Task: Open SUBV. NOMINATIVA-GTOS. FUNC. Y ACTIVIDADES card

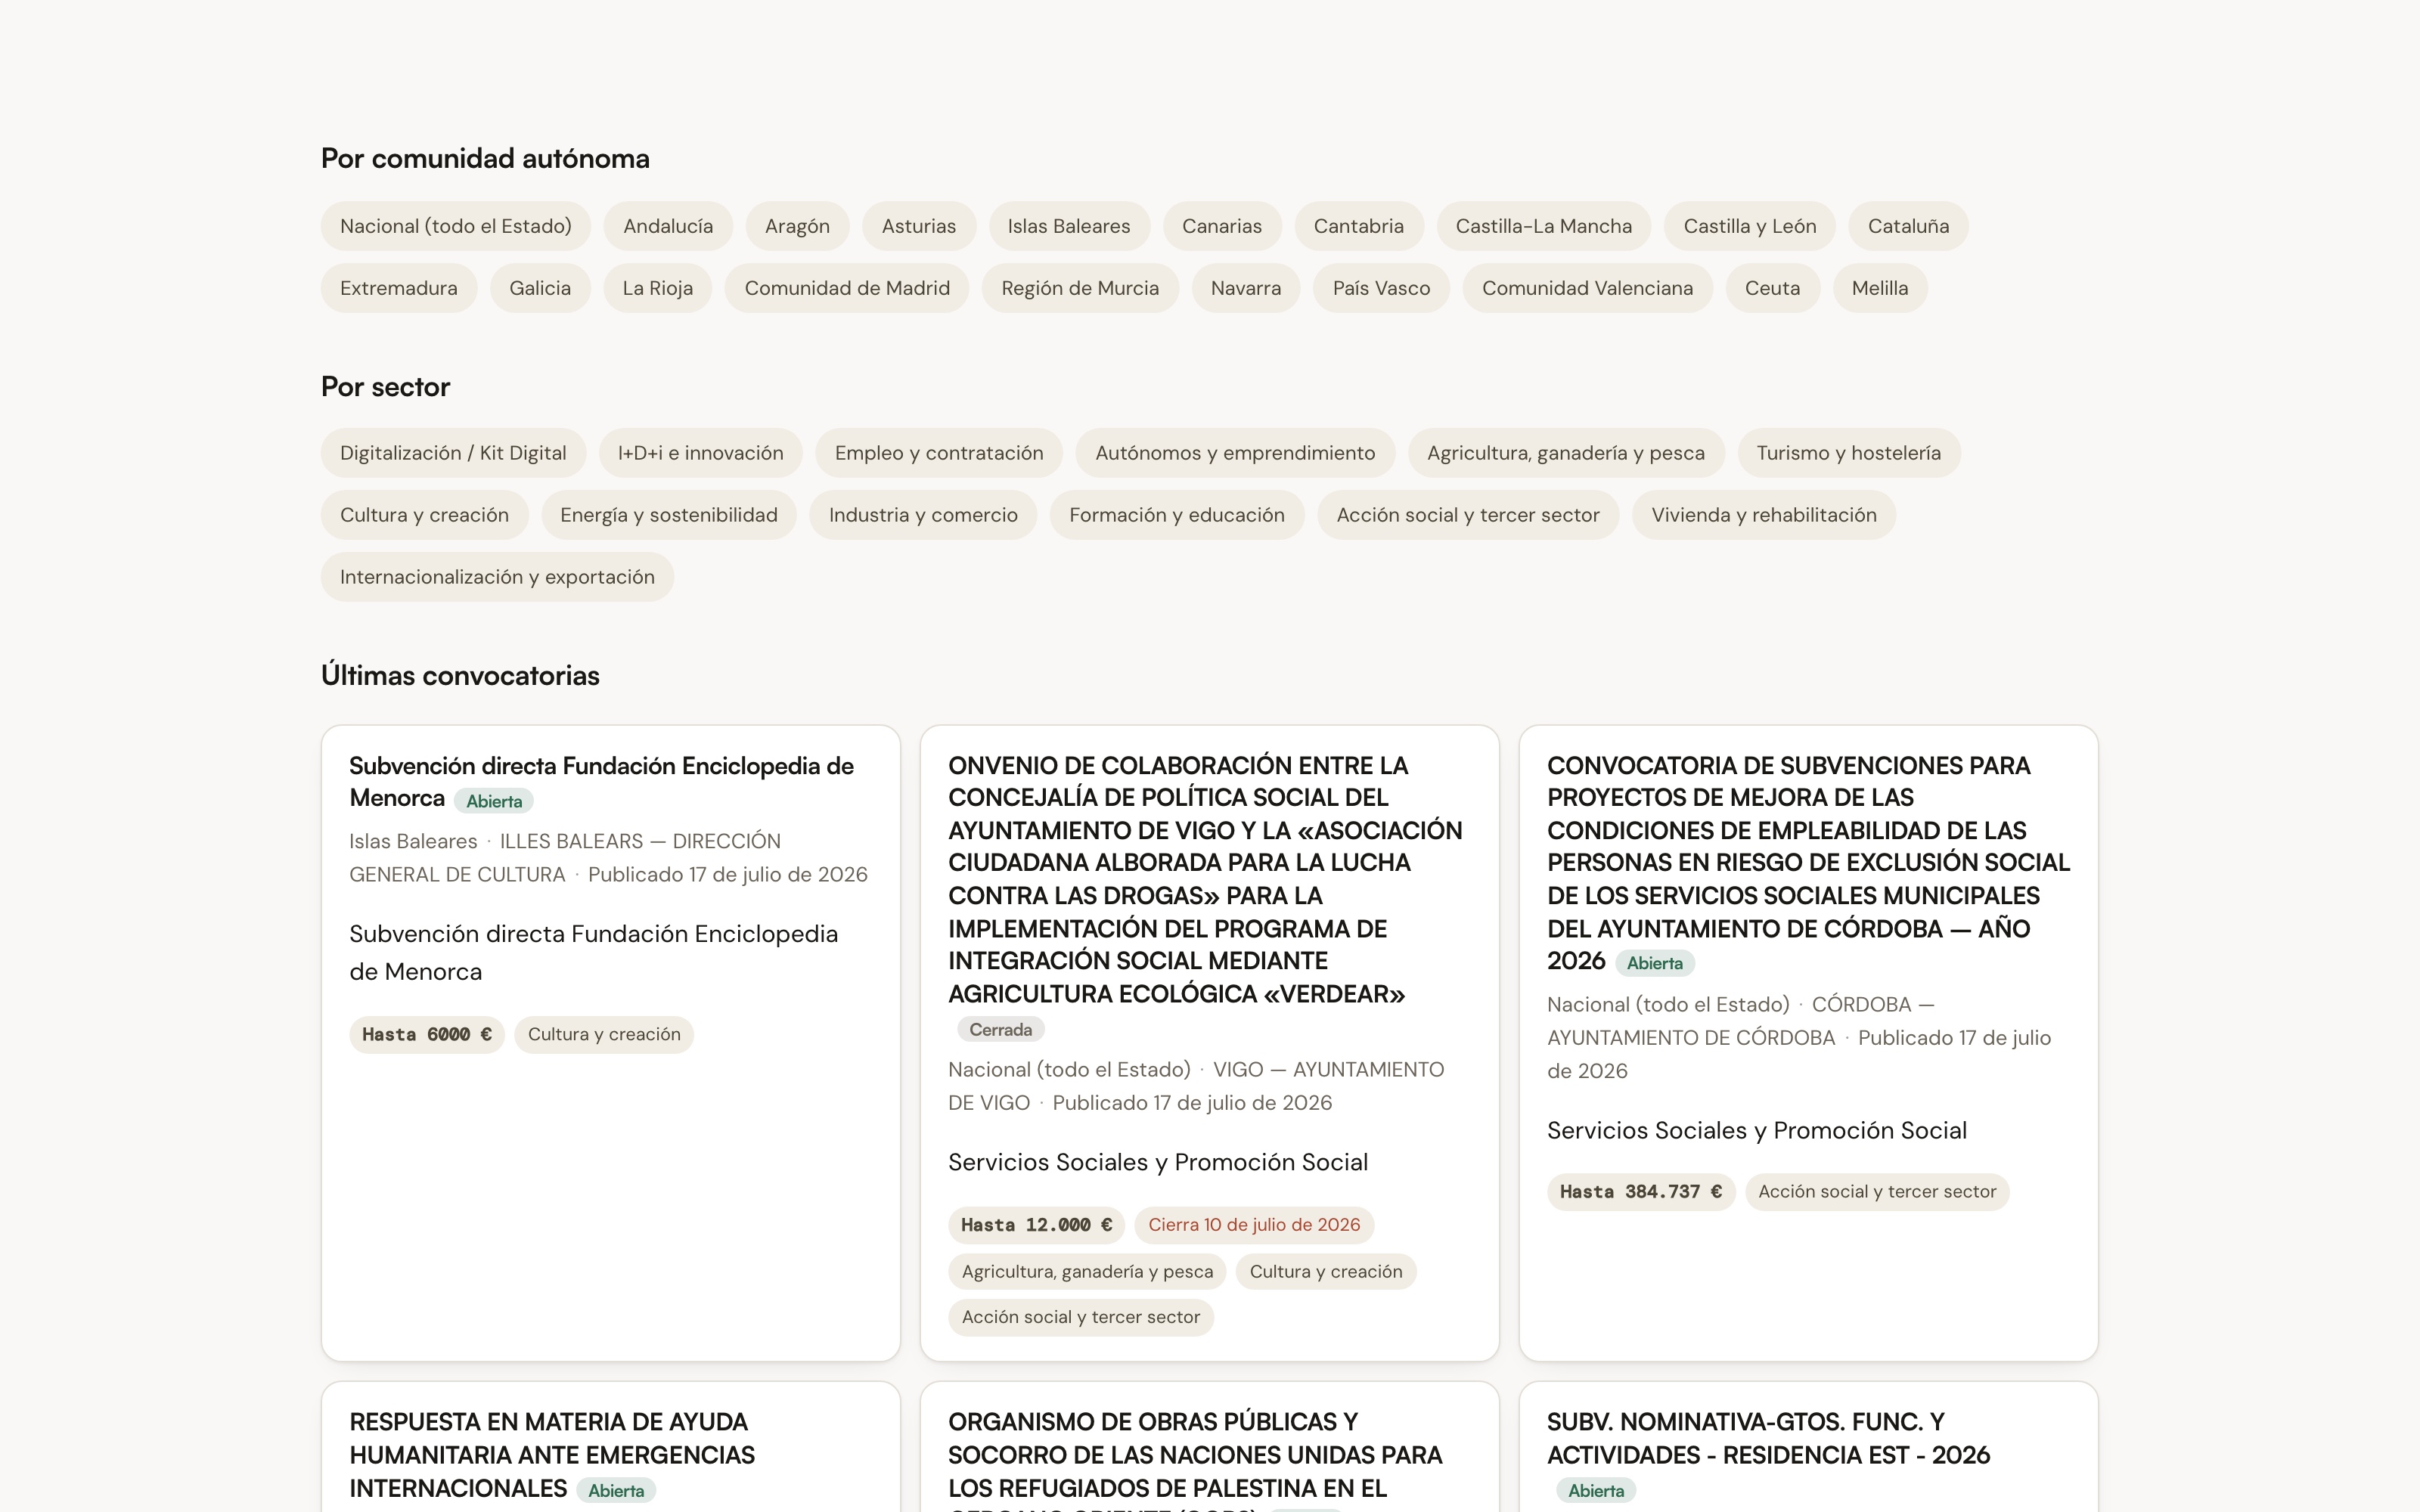Action: (1768, 1438)
